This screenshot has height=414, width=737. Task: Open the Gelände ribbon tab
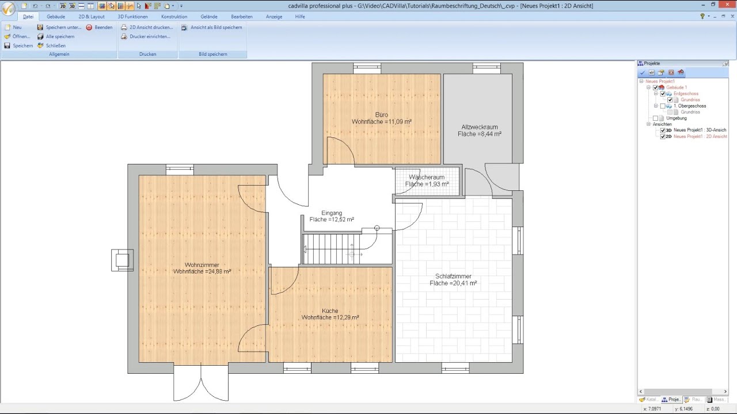pos(209,17)
